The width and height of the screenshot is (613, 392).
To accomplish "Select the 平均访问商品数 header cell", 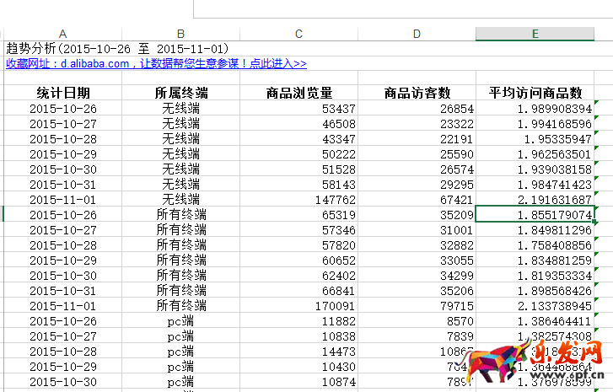I will [535, 93].
